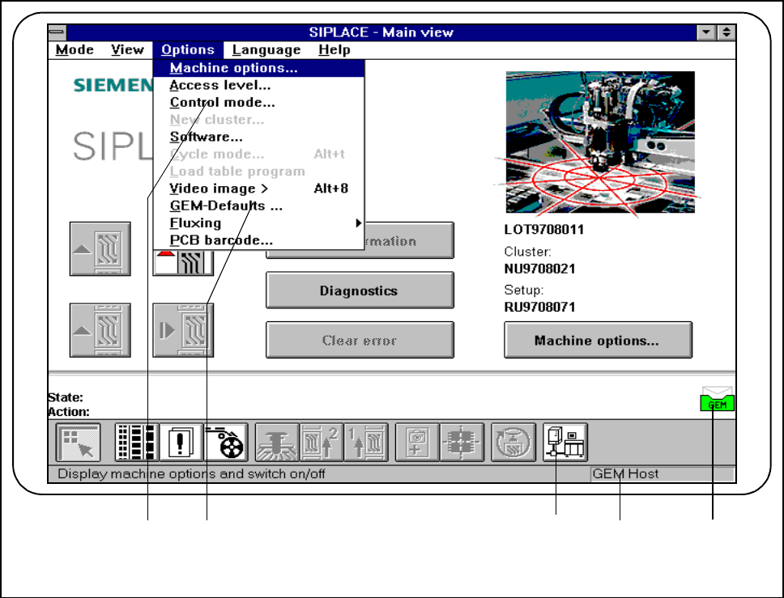
Task: Click the GEM Host status bar field
Action: 662,474
